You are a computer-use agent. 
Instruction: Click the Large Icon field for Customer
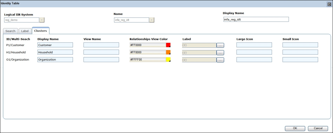(x=254, y=45)
